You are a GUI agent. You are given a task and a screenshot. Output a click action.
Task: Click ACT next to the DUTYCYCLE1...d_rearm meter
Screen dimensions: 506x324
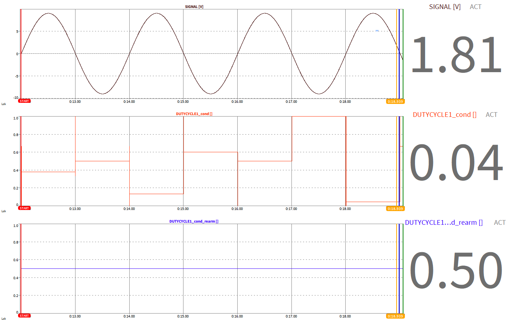click(499, 223)
